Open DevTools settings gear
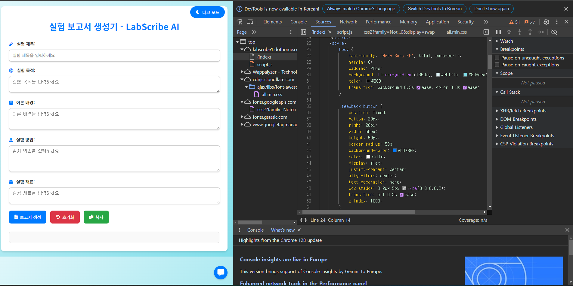This screenshot has width=573, height=286. click(546, 22)
